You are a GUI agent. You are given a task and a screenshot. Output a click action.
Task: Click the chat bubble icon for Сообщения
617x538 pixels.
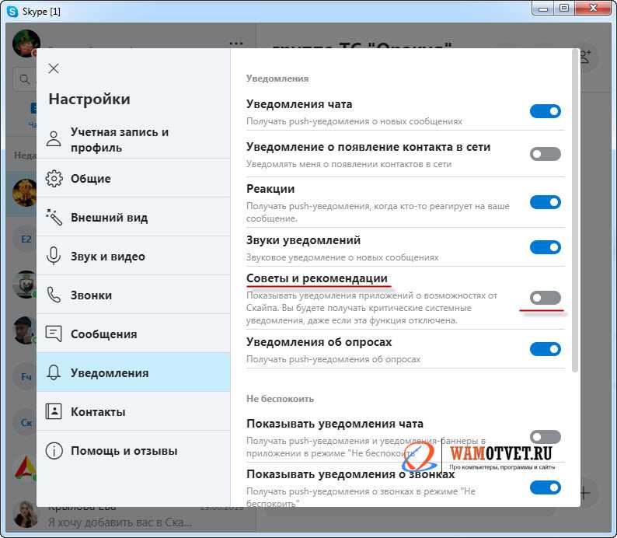[x=54, y=334]
